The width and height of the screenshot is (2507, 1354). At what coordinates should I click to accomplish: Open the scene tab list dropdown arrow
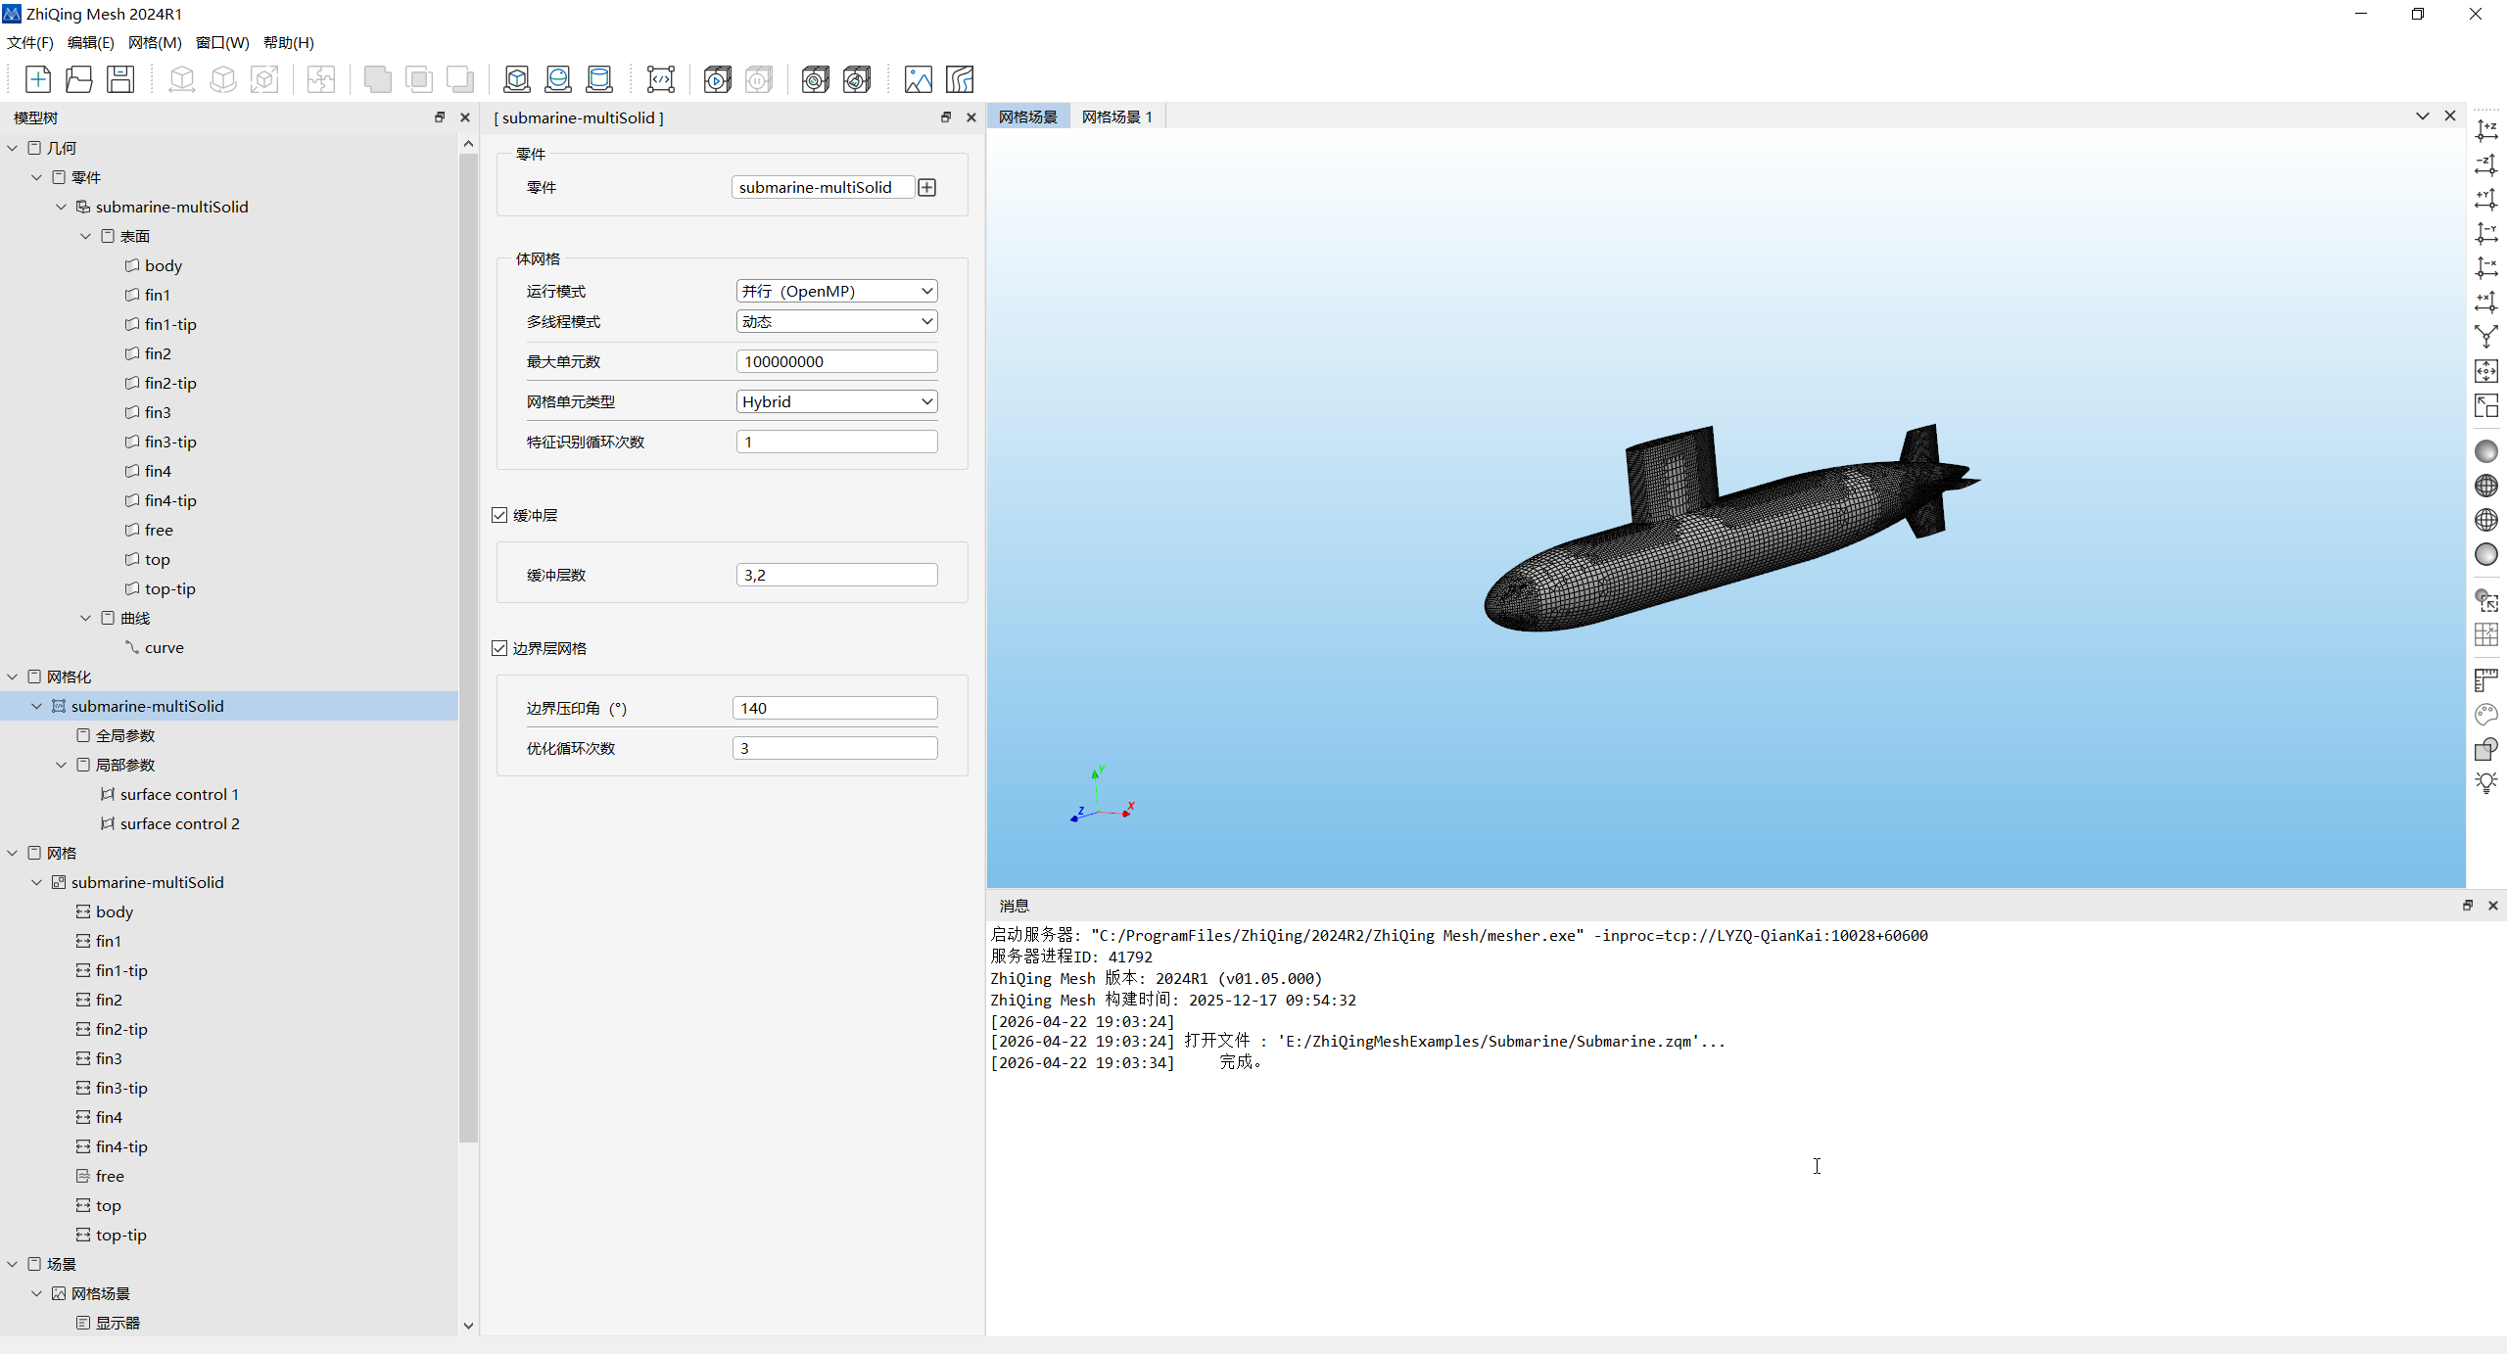tap(2423, 116)
